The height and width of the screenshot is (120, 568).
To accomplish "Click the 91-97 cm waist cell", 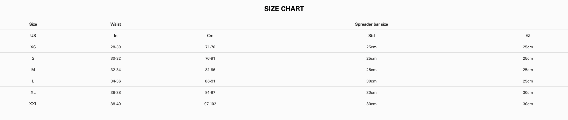I will click(210, 92).
